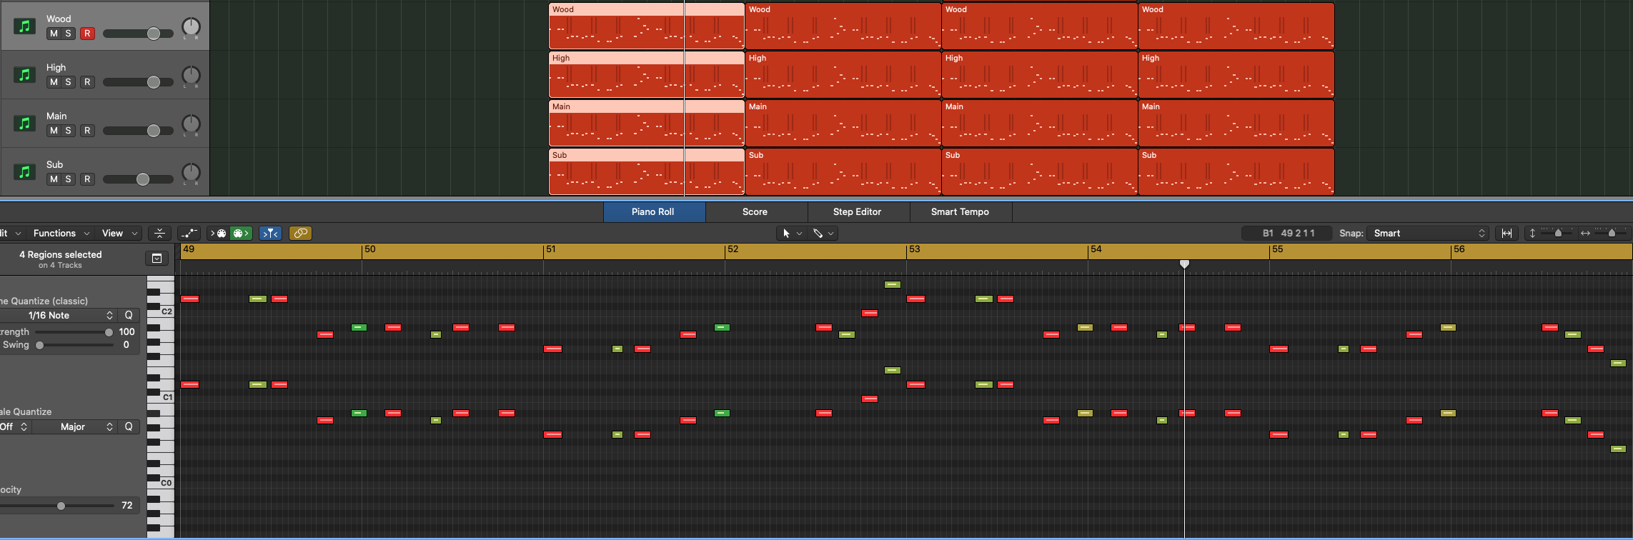
Task: Click the Wood track instrument icon
Action: (x=25, y=26)
